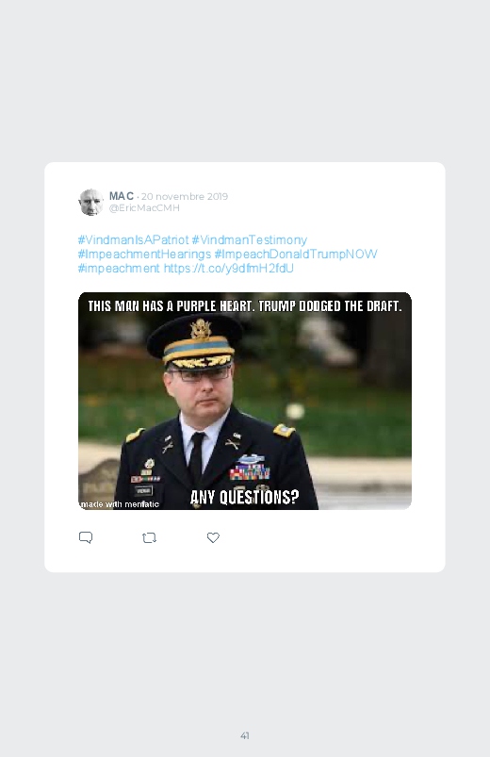490x757 pixels.
Task: Click the ribbon medals on the officer's uniform
Action: click(249, 471)
